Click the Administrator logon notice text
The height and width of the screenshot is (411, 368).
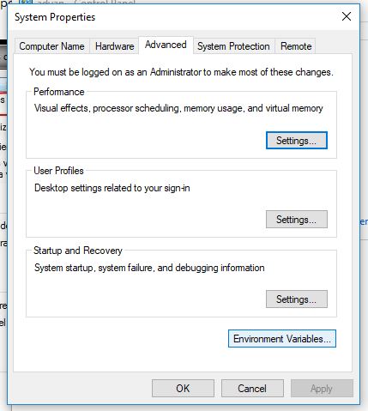point(181,72)
